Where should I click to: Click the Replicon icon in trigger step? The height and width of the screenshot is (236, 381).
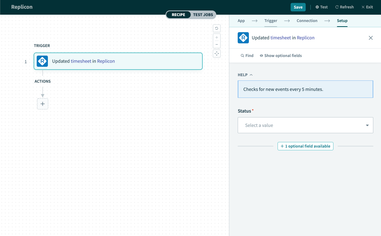point(42,61)
